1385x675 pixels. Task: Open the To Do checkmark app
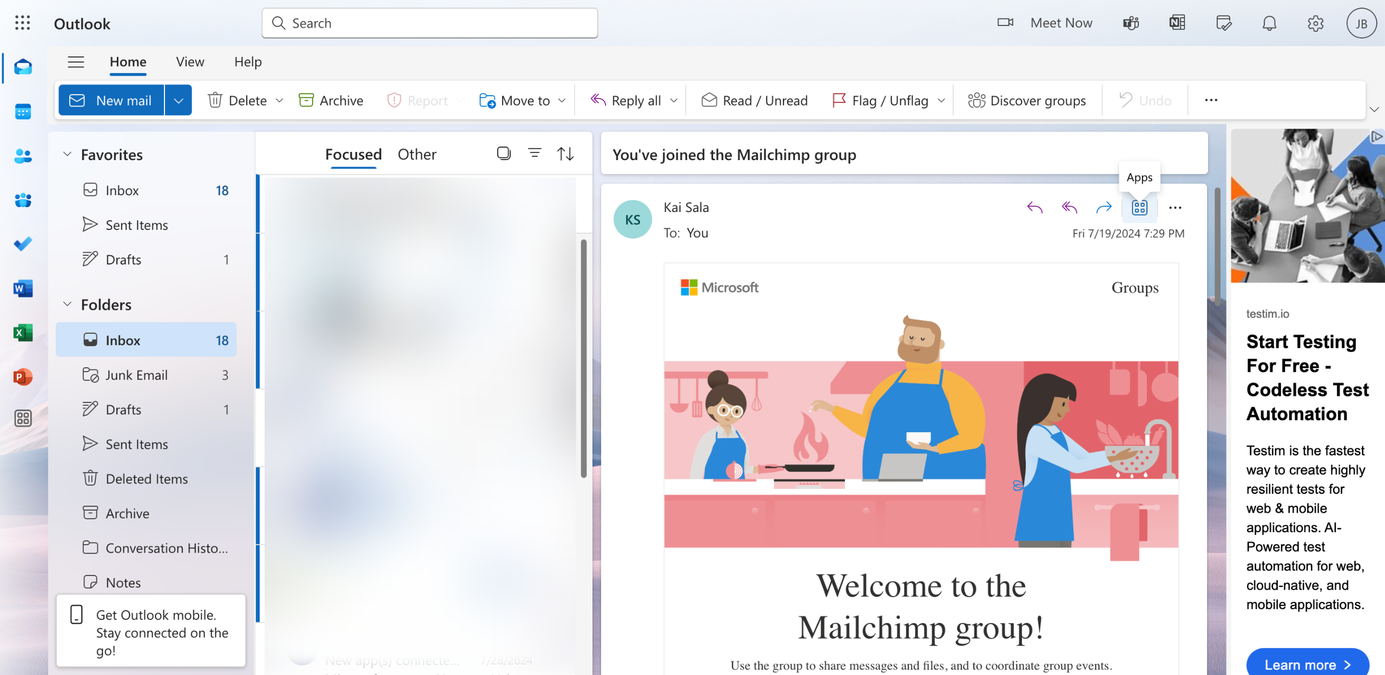coord(23,244)
